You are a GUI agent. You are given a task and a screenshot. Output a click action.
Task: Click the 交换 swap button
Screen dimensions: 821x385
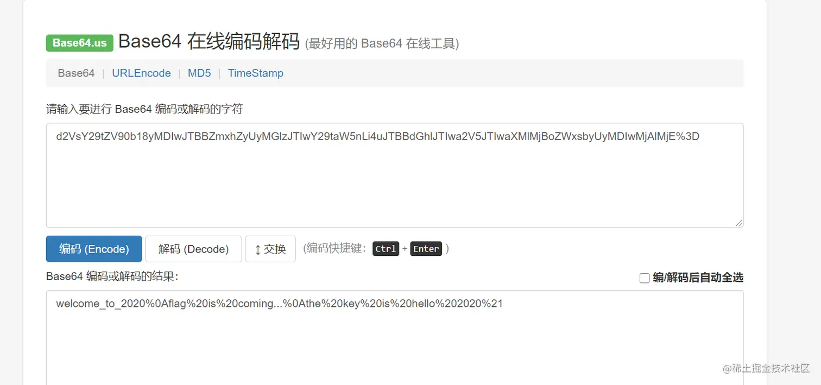(270, 249)
